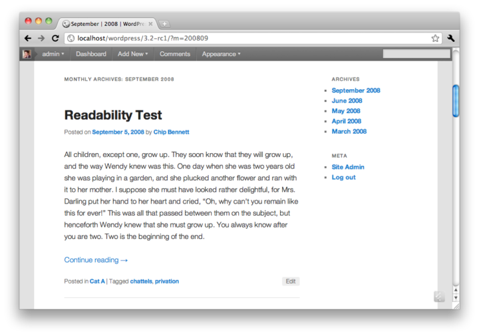
Task: Expand the Add New dropdown
Action: 133,54
